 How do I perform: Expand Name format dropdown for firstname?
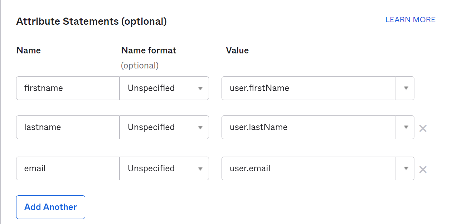(x=164, y=88)
